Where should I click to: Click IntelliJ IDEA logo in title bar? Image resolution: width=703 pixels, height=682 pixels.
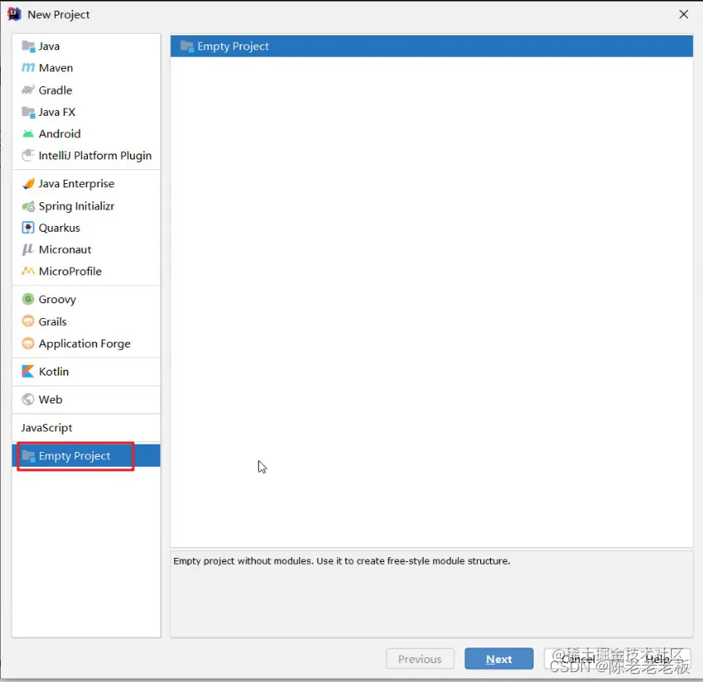pyautogui.click(x=14, y=14)
